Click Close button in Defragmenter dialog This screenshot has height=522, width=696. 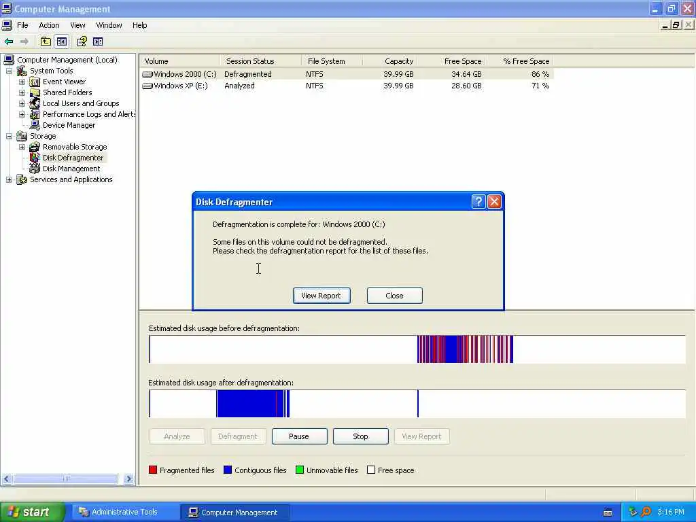395,296
